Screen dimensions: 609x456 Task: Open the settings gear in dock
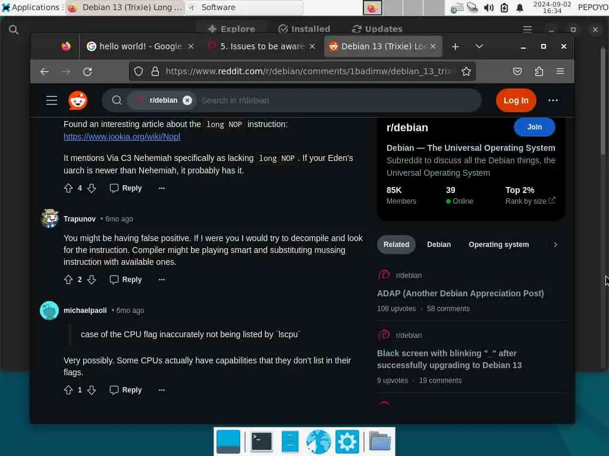click(x=347, y=442)
